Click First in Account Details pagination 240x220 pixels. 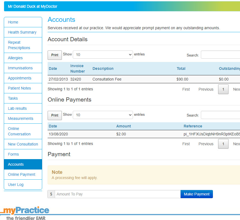[x=186, y=89]
